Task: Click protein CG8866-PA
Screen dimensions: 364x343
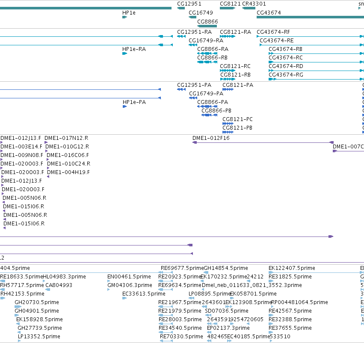Action: point(213,102)
